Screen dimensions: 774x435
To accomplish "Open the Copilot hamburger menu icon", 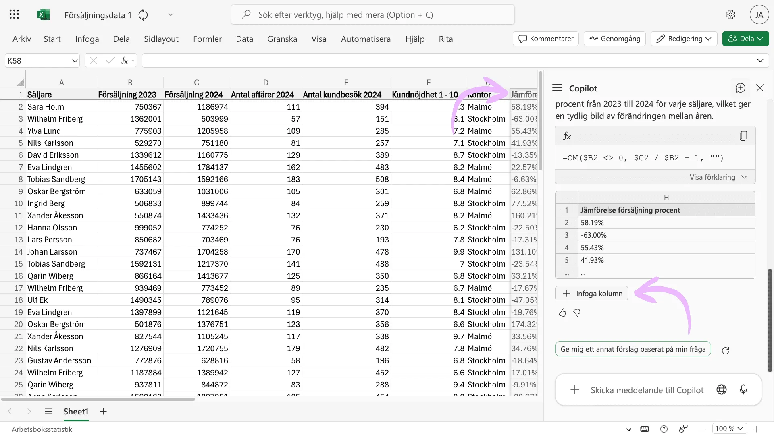I will coord(557,88).
